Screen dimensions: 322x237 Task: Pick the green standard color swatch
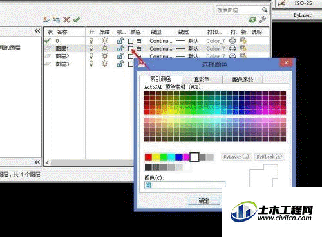pos(164,157)
